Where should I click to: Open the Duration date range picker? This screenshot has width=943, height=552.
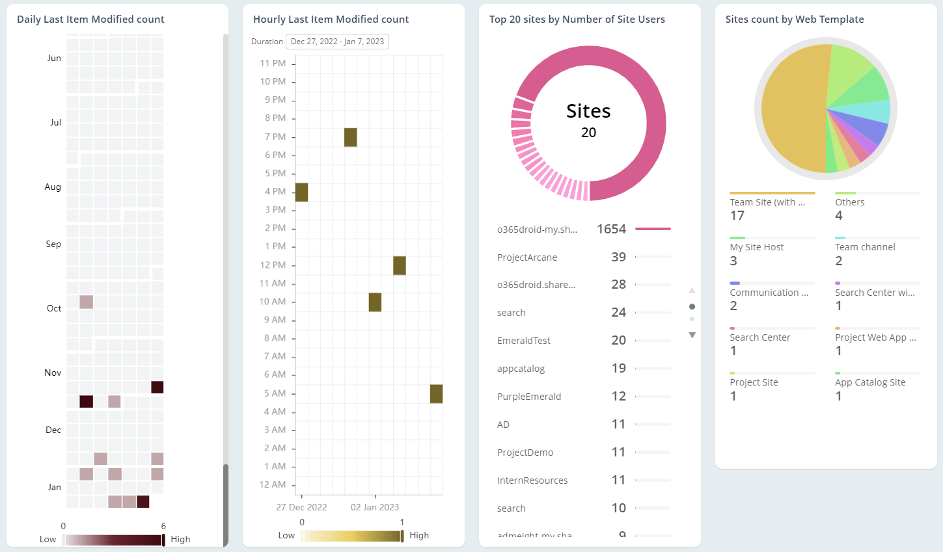click(337, 41)
